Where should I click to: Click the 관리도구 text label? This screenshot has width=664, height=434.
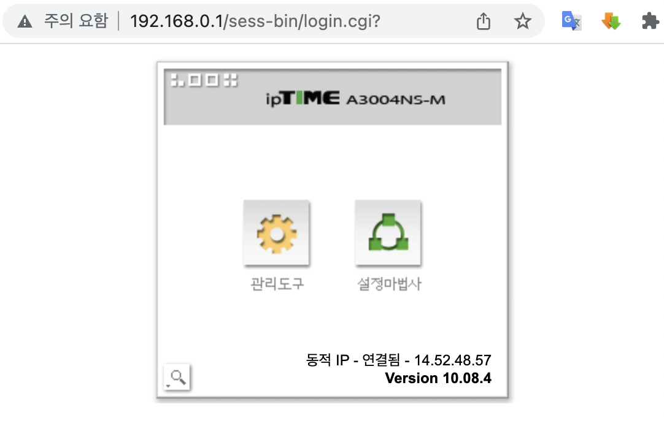pyautogui.click(x=277, y=283)
